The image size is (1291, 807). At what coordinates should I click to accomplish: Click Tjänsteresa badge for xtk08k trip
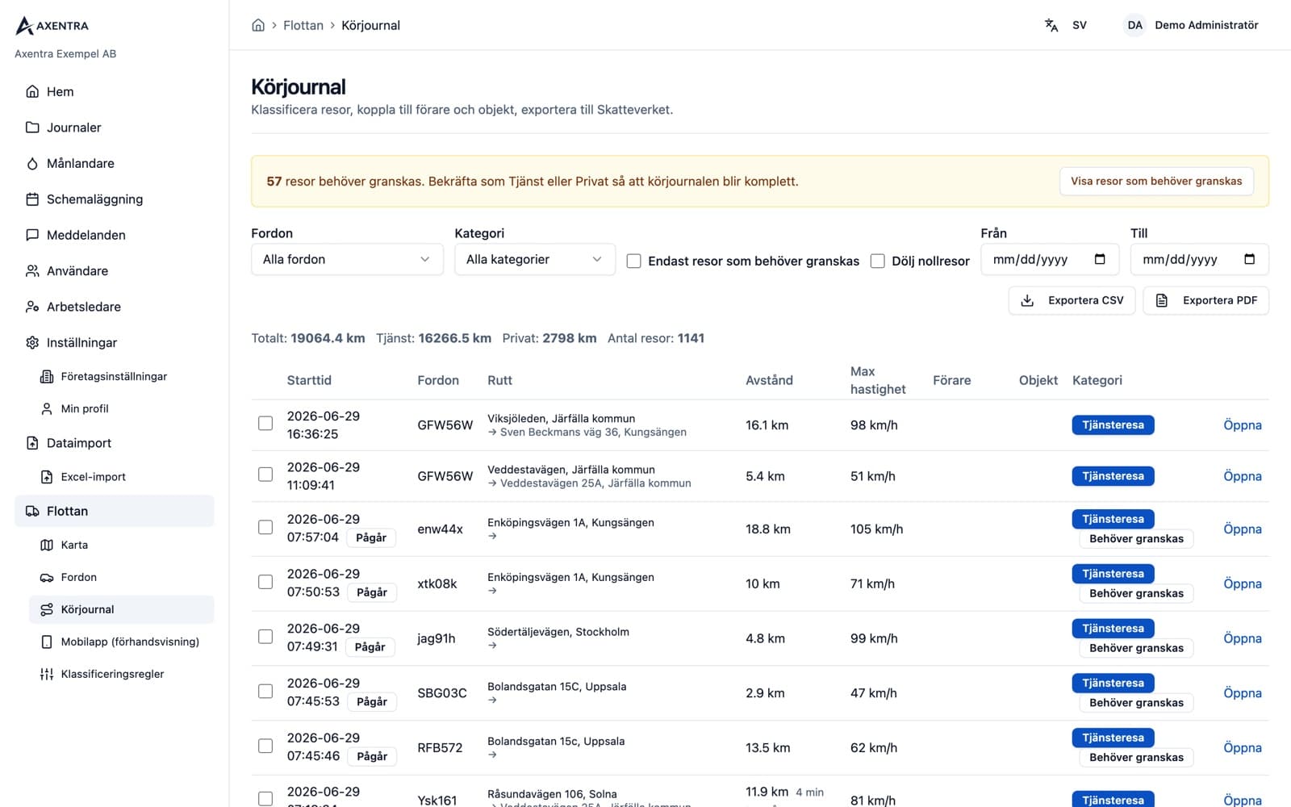1113,574
